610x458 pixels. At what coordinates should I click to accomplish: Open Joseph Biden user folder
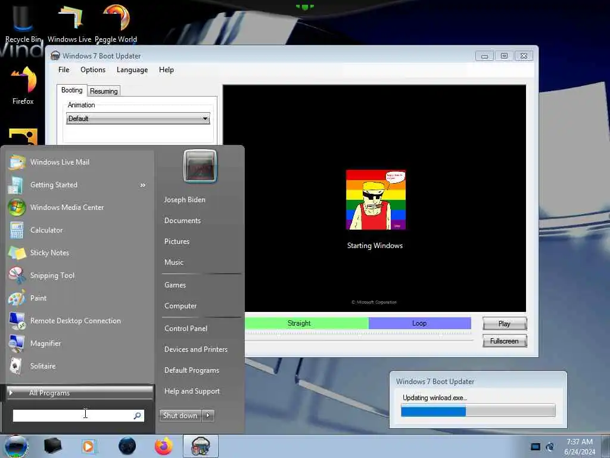185,199
